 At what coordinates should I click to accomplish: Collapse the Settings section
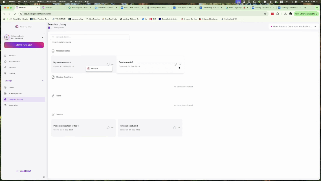point(43,81)
